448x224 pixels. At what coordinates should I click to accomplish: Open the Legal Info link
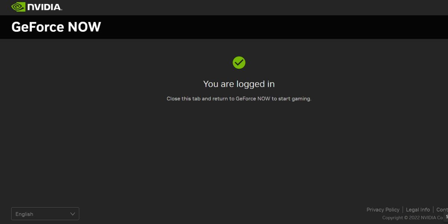(x=418, y=210)
